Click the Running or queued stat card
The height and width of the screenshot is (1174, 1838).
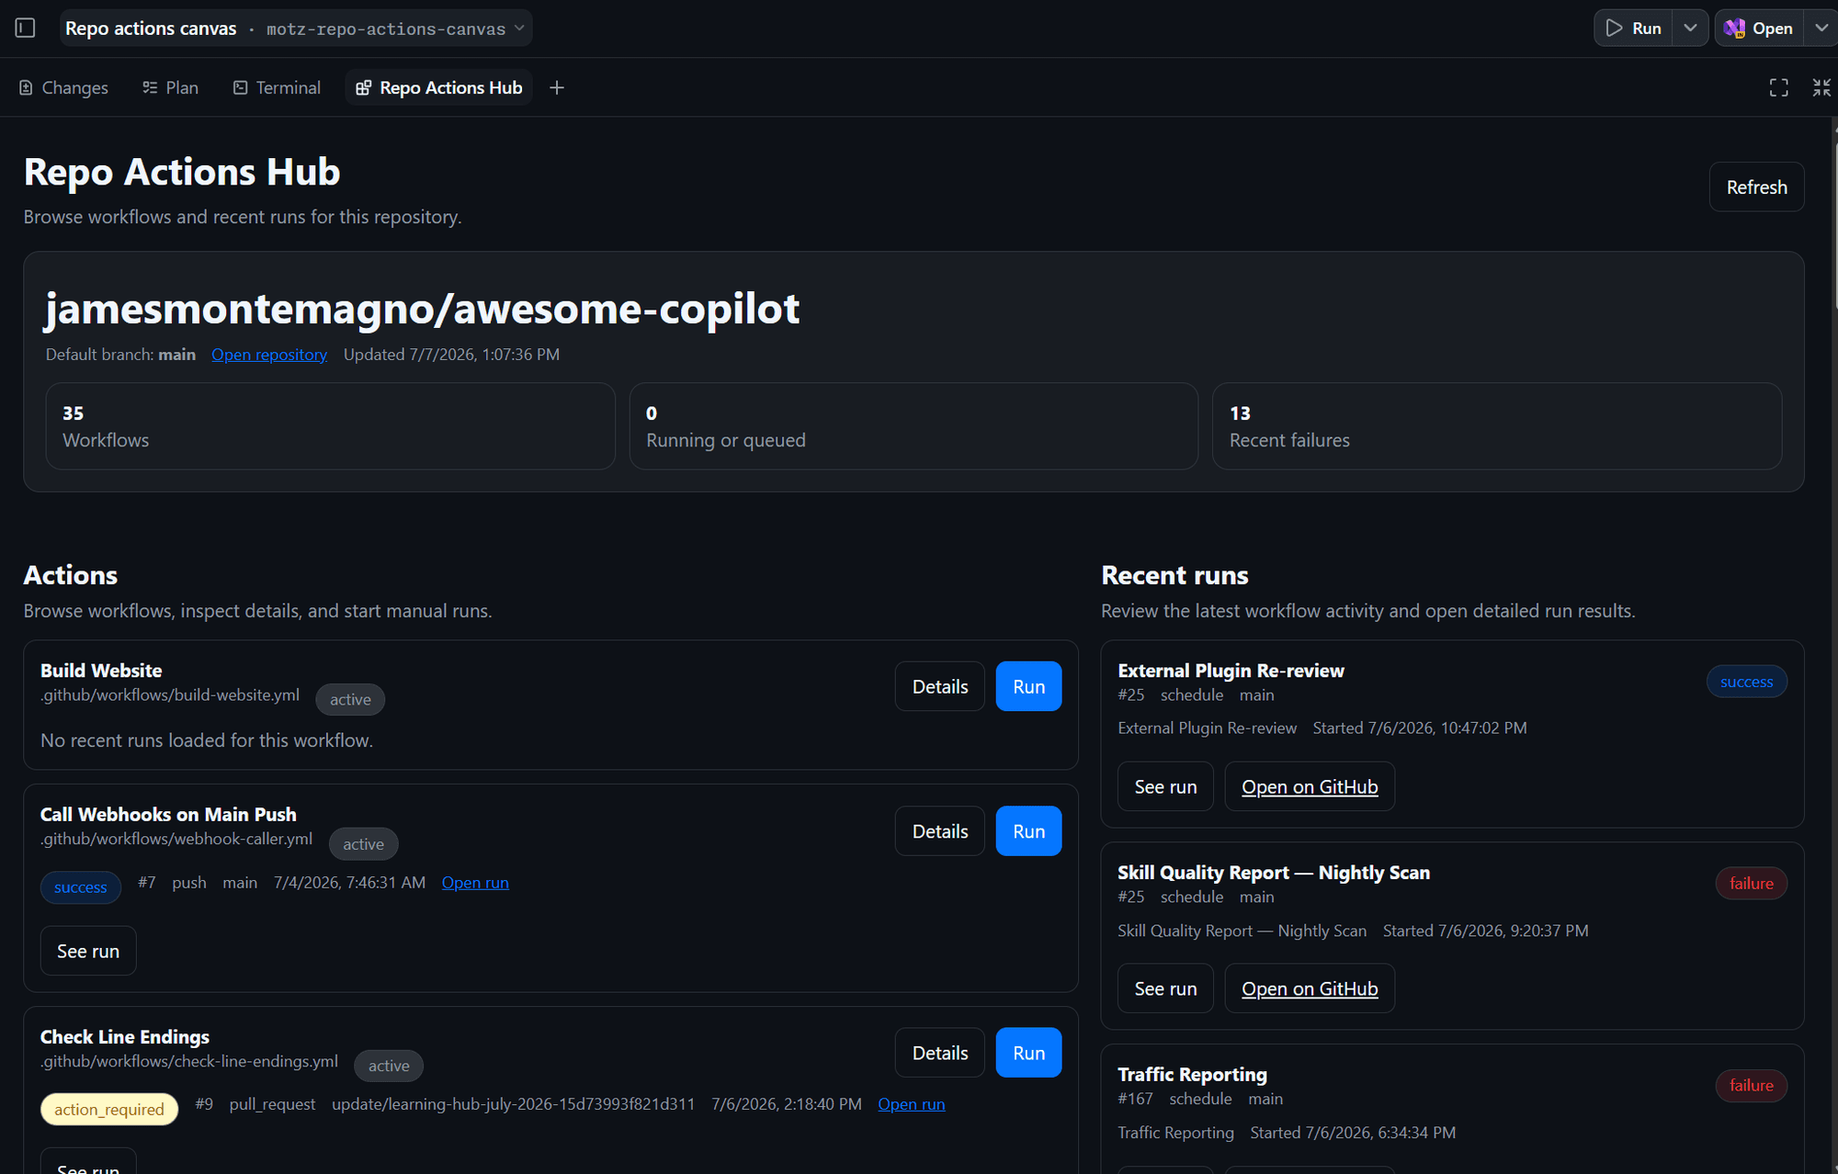click(913, 426)
